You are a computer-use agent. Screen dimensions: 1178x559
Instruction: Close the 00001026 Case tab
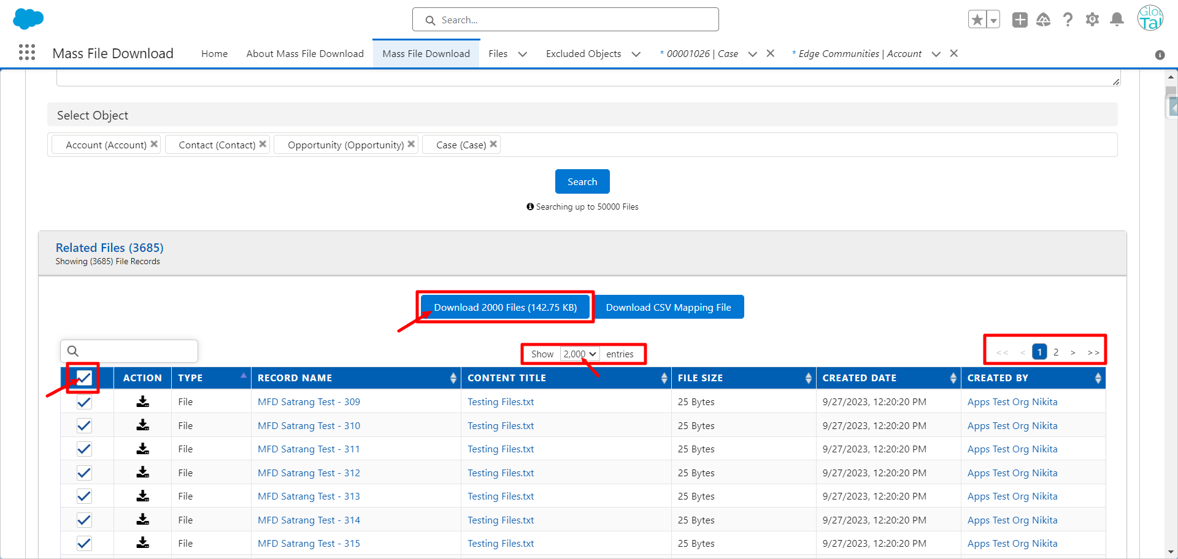771,53
